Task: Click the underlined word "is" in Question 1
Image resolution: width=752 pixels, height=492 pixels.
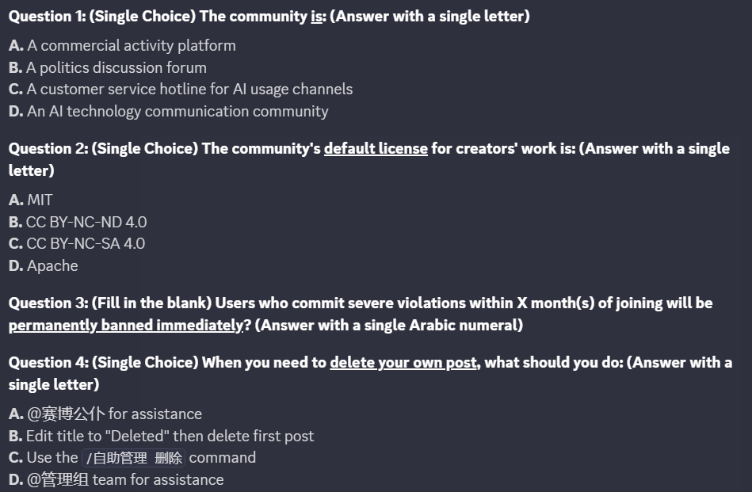Action: 316,17
